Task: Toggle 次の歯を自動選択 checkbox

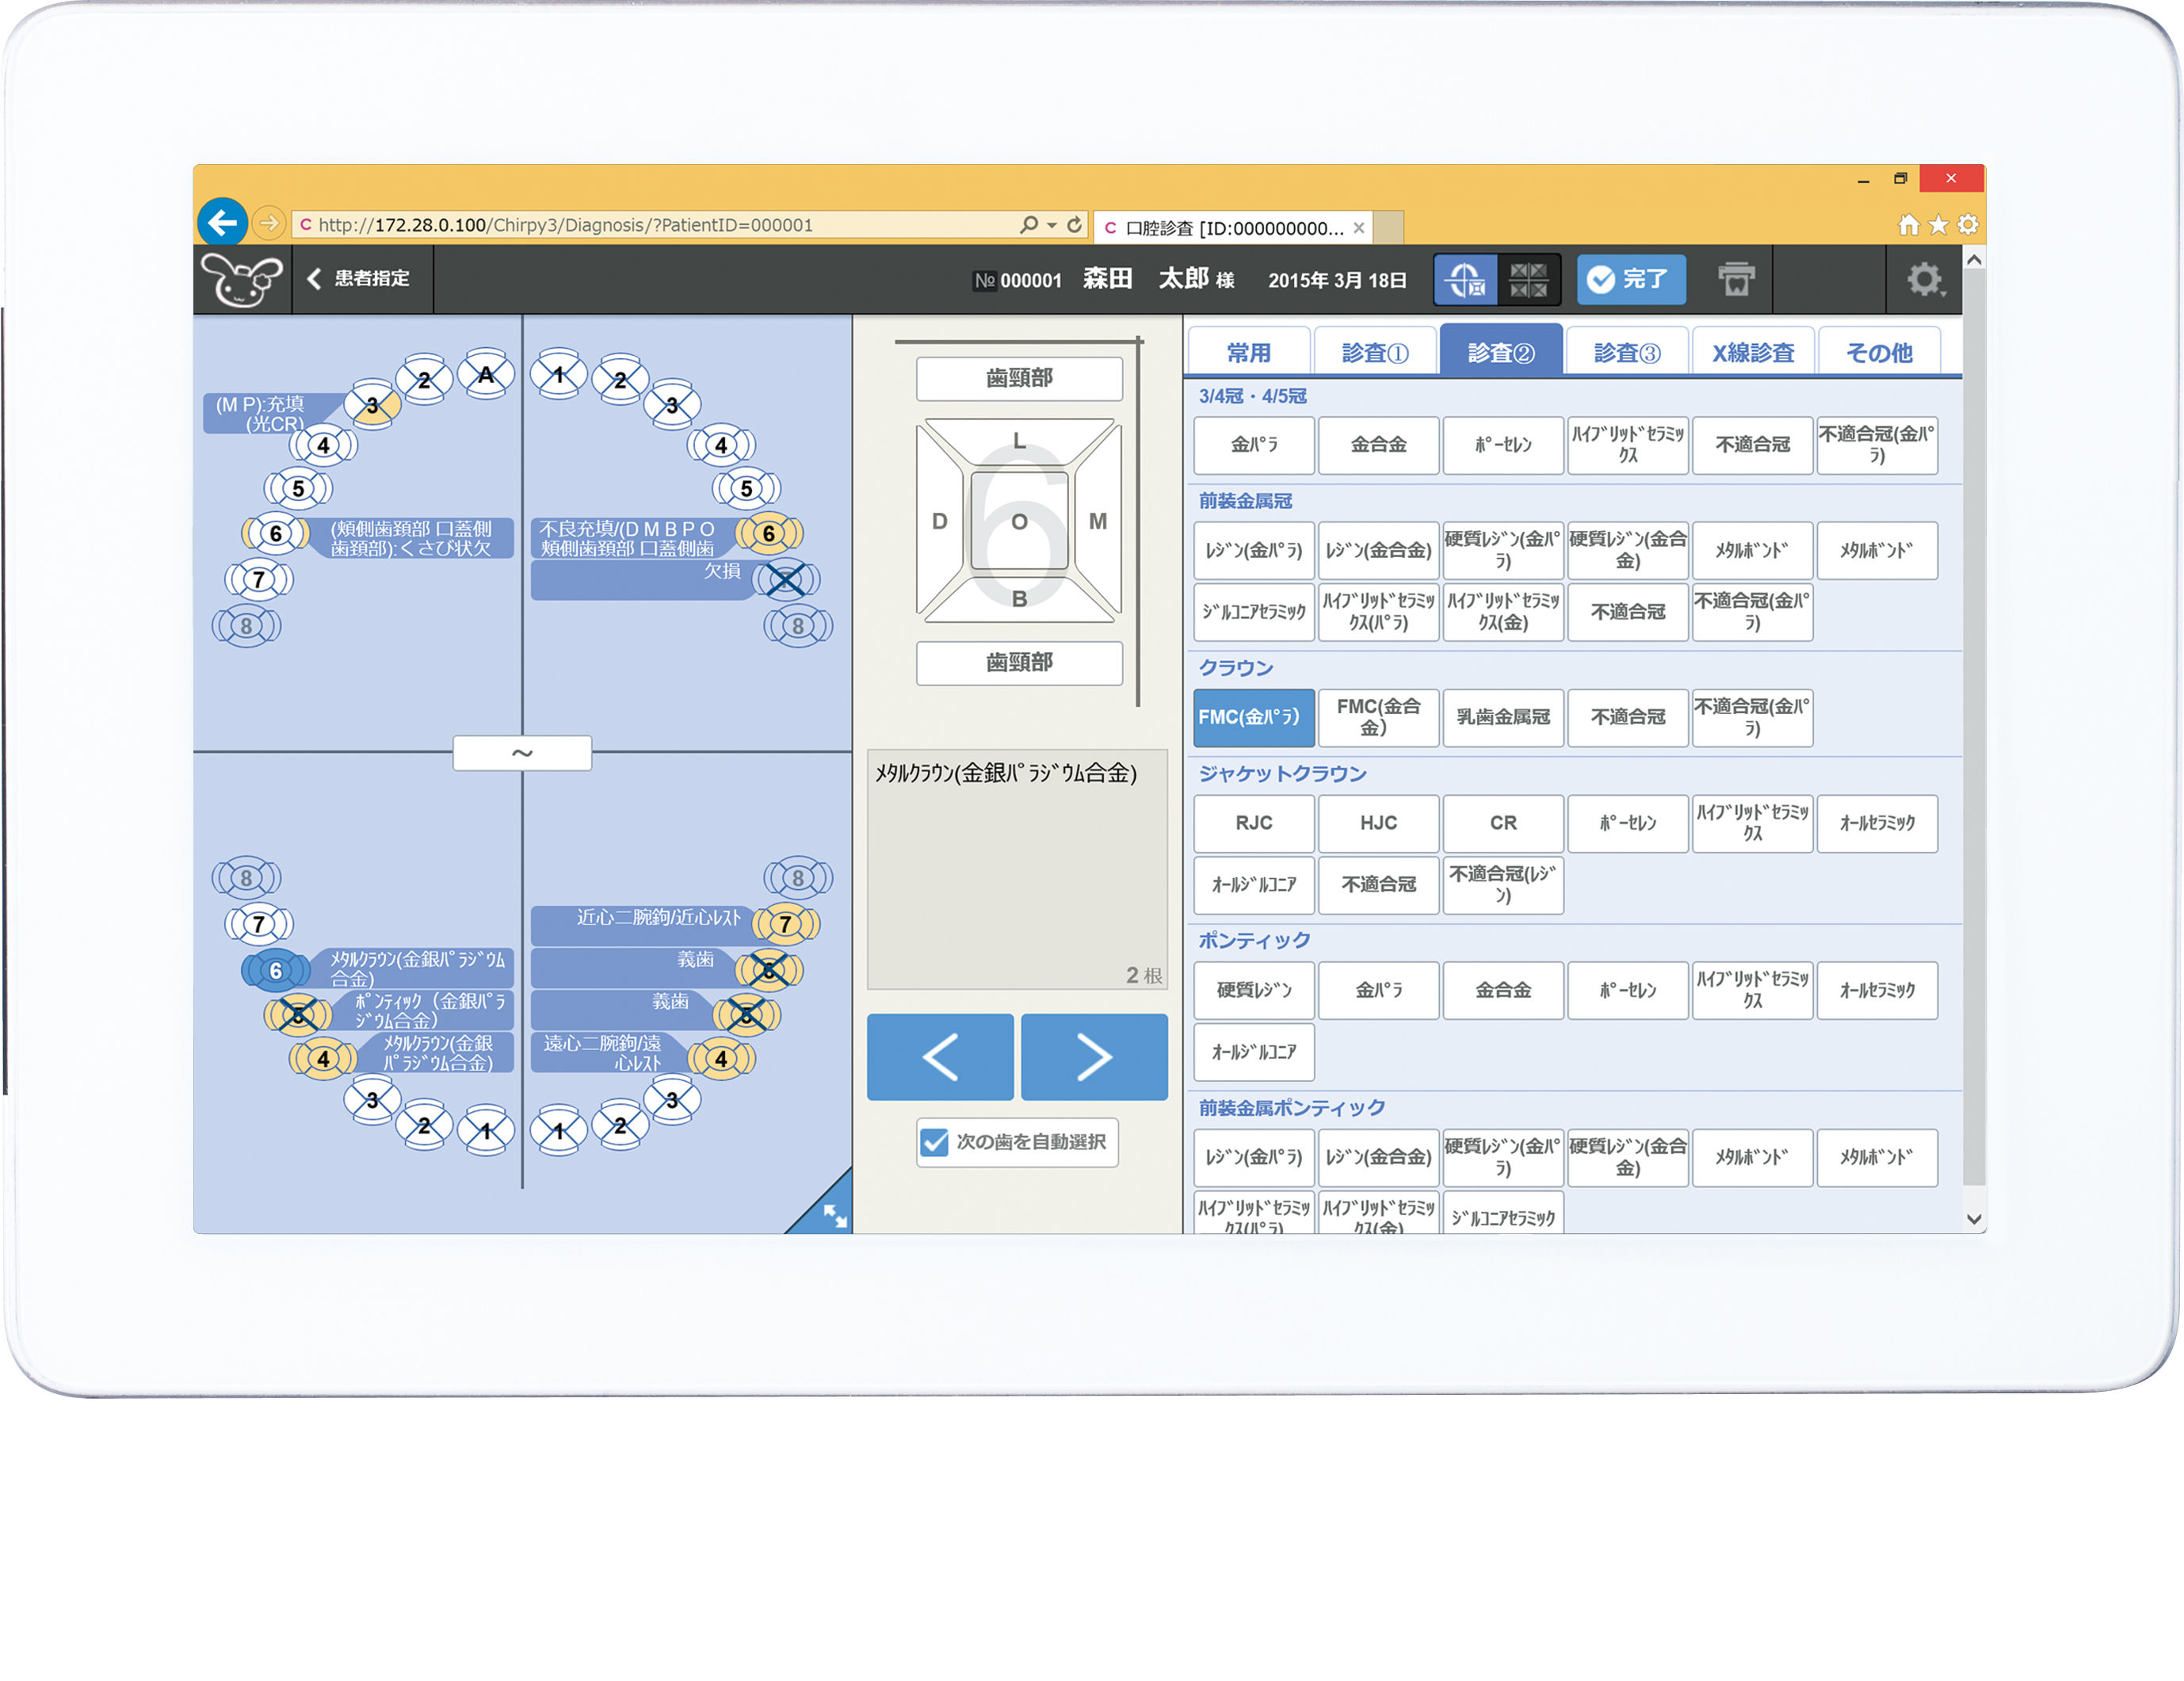Action: 934,1141
